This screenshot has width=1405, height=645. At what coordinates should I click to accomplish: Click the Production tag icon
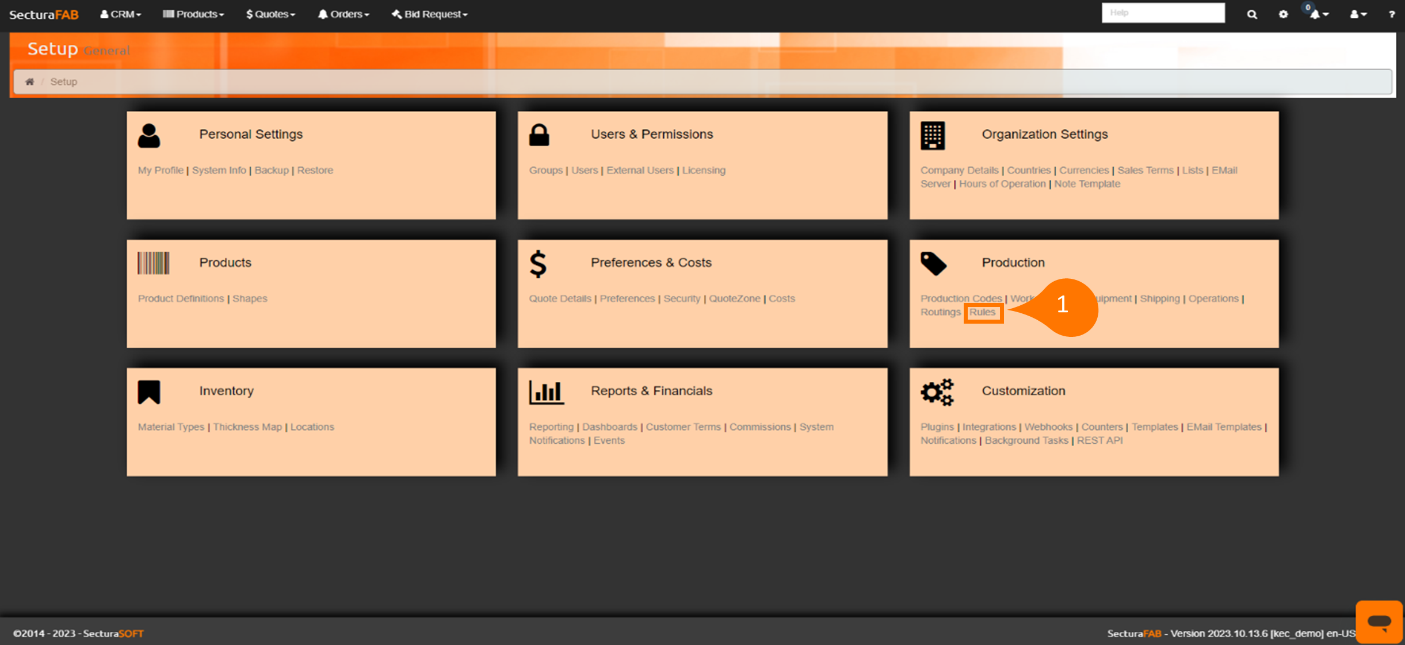933,264
